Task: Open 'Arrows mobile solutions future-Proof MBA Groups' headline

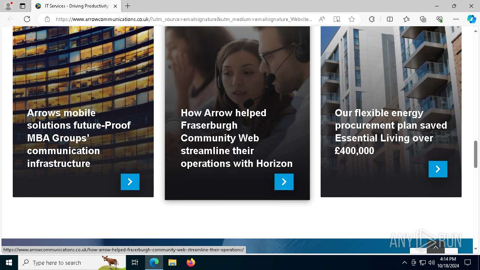Action: 79,138
